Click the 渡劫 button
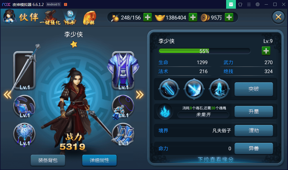 coord(254,131)
